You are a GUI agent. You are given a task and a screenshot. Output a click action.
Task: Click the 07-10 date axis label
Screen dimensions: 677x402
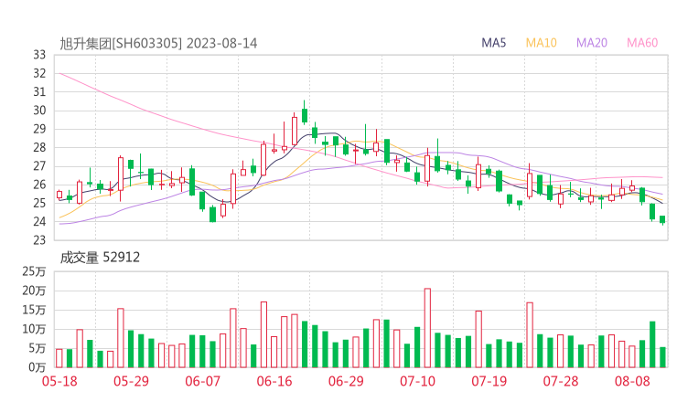tap(417, 381)
